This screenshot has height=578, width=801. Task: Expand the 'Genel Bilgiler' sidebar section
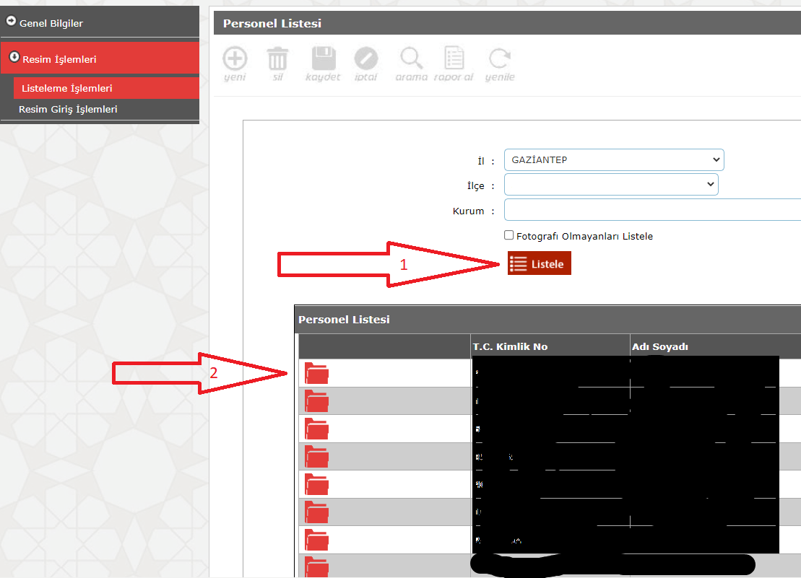(x=51, y=23)
